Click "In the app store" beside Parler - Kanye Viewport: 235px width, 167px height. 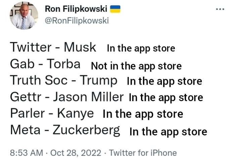(143, 114)
